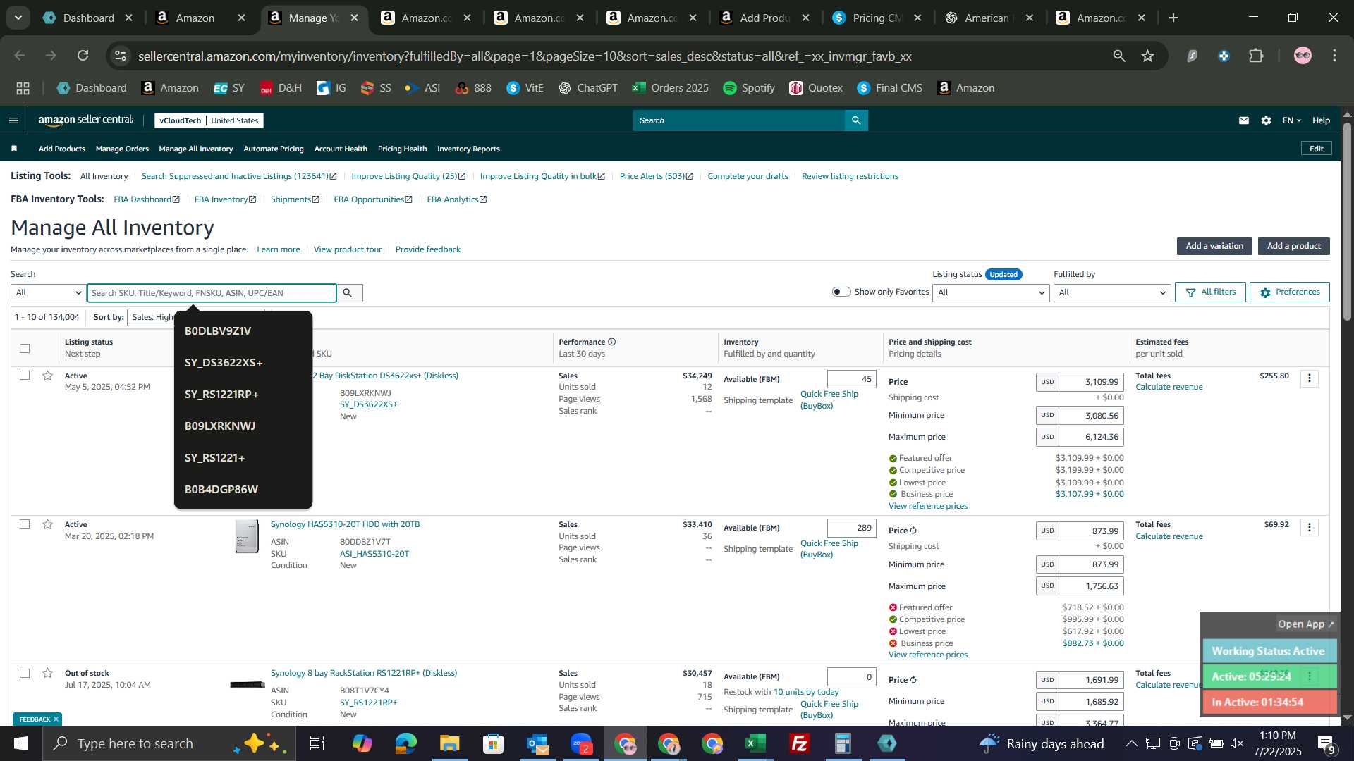Open FileZilla from the taskbar
Viewport: 1354px width, 761px height.
pyautogui.click(x=799, y=743)
